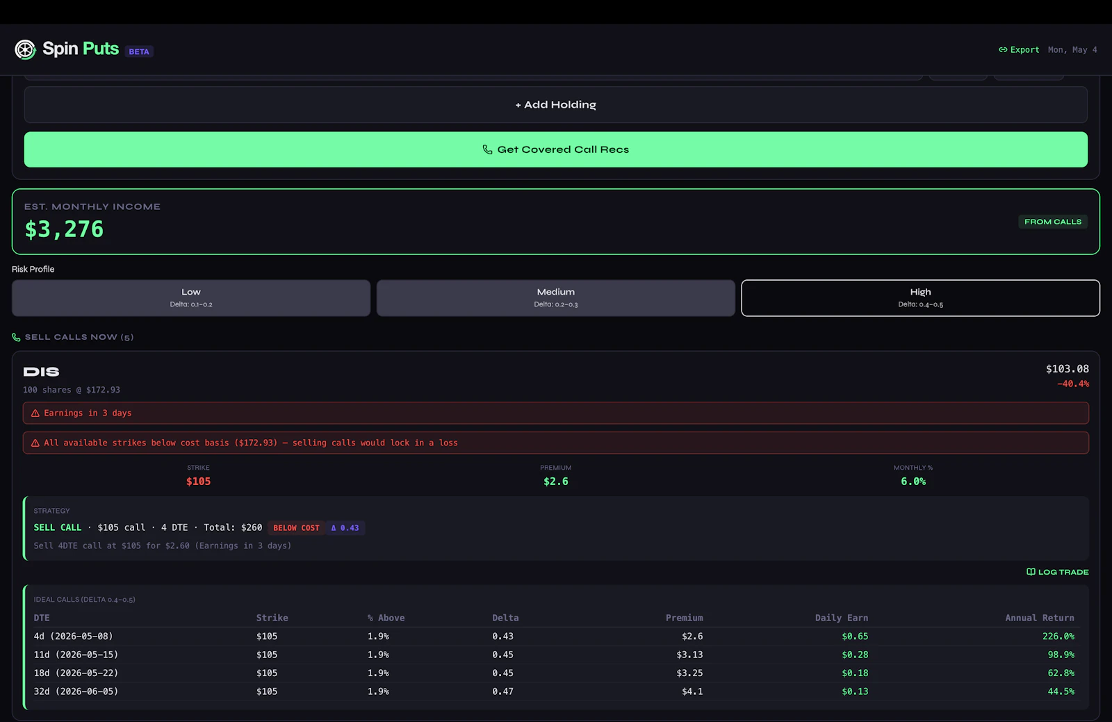Click the Spin Puts brand name
The image size is (1112, 722).
81,49
